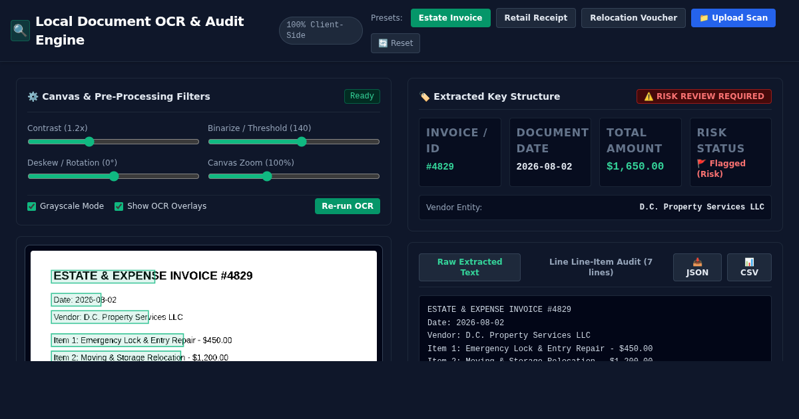799x419 pixels.
Task: Click the Ready status badge
Action: pos(362,96)
